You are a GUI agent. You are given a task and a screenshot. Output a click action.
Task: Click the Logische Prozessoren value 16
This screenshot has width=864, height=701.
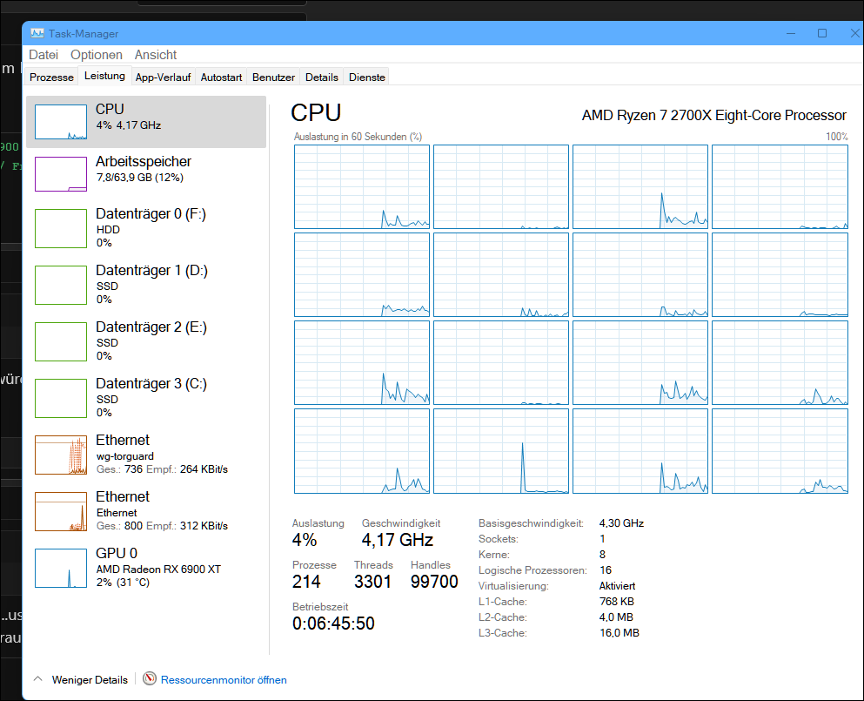(x=606, y=570)
